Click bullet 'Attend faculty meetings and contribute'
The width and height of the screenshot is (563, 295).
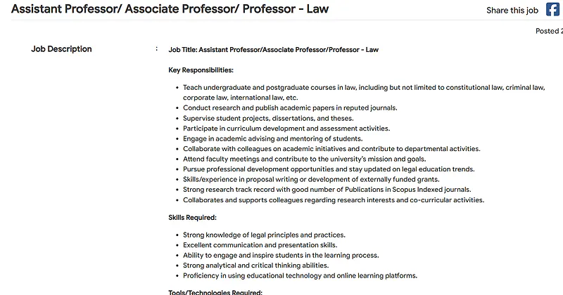305,159
